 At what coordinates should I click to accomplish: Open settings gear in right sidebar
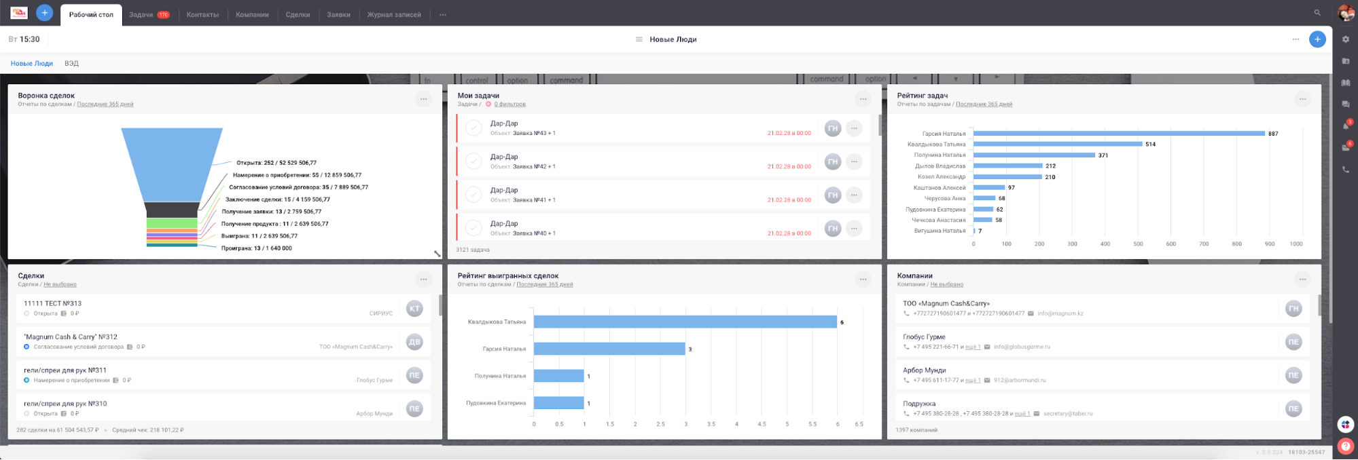pos(1345,39)
